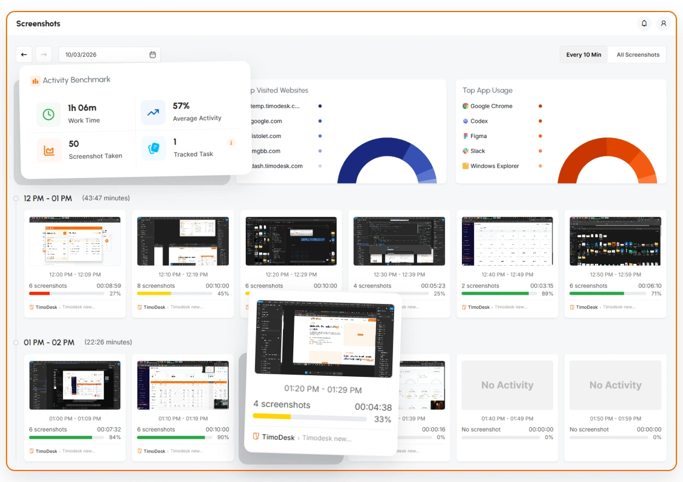Open the user profile icon

click(x=663, y=24)
